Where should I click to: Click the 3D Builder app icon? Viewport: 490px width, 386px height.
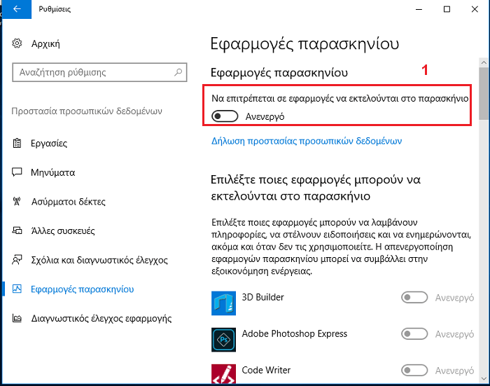(x=223, y=303)
